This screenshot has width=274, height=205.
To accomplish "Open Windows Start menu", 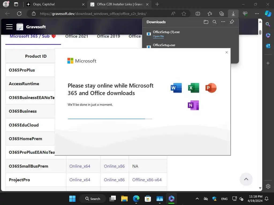I will pos(72,199).
